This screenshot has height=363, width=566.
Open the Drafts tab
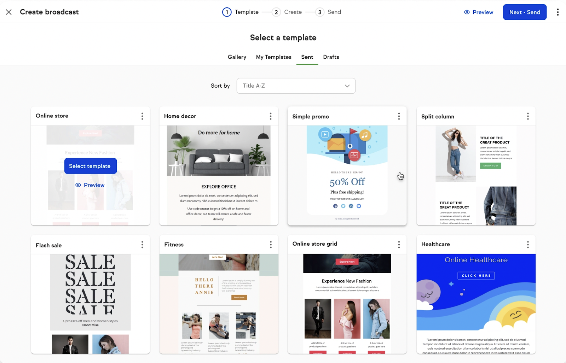click(331, 57)
